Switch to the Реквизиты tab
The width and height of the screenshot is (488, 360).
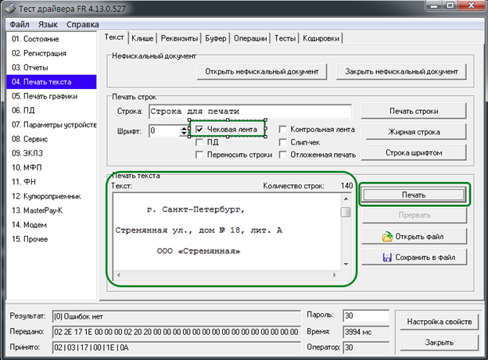click(x=178, y=37)
